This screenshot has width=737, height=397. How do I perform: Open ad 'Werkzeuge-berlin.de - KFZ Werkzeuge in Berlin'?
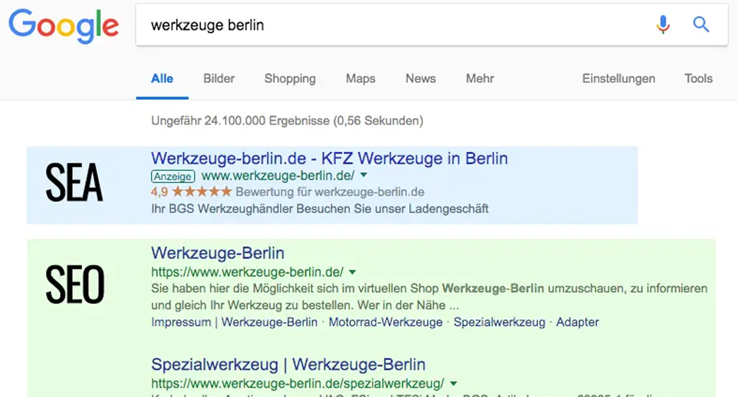pos(329,158)
